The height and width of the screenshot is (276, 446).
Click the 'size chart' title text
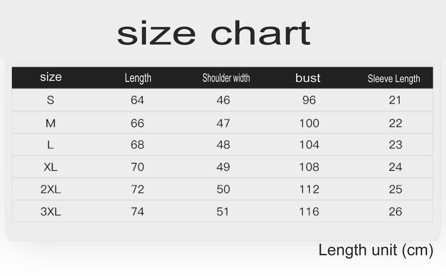click(x=213, y=34)
